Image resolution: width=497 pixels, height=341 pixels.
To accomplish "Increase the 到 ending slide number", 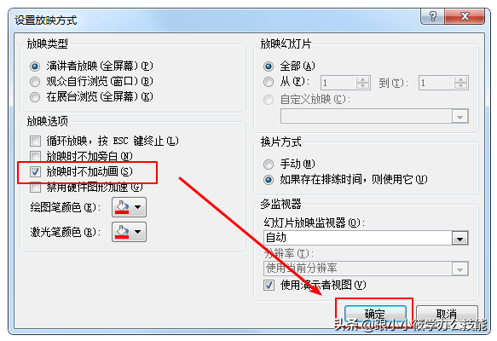I will [x=460, y=79].
